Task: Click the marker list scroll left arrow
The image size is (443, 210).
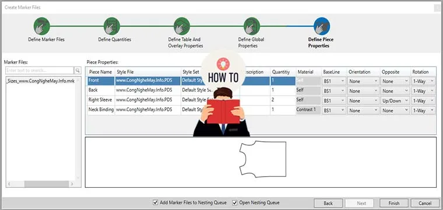Action: (x=9, y=184)
